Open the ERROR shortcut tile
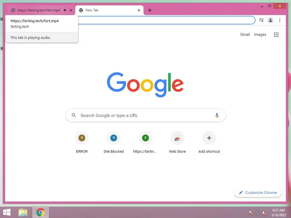 click(82, 142)
